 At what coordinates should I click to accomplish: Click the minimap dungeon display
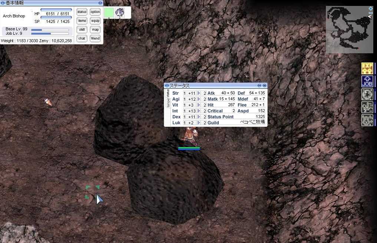coord(349,30)
